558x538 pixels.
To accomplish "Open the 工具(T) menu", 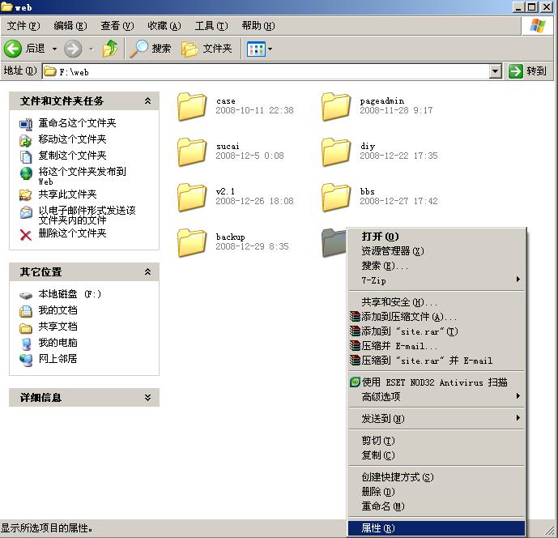I will click(x=211, y=26).
